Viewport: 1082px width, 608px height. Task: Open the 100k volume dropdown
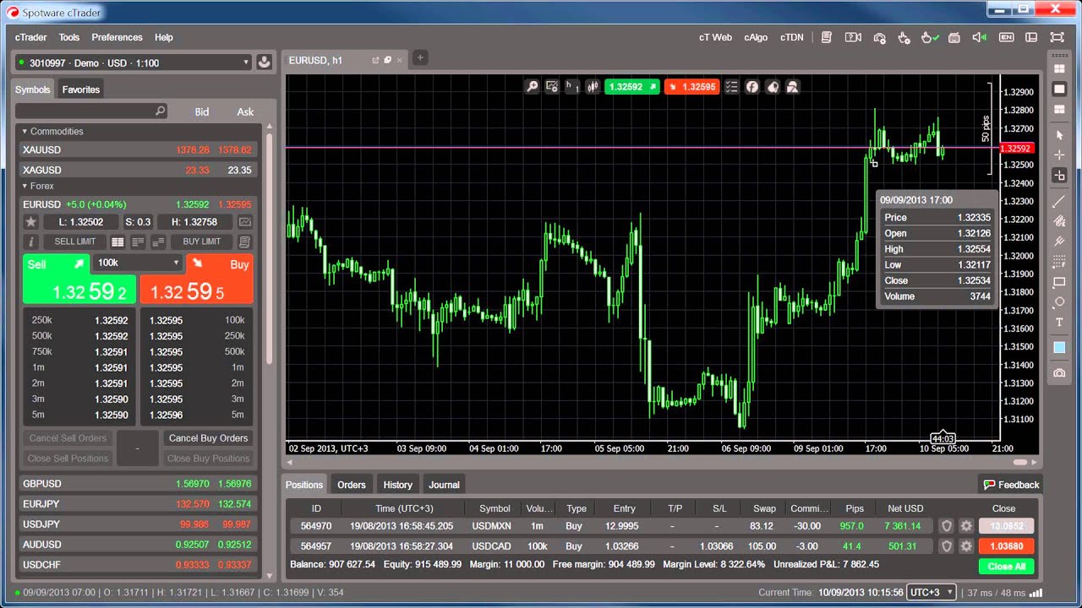coord(138,263)
